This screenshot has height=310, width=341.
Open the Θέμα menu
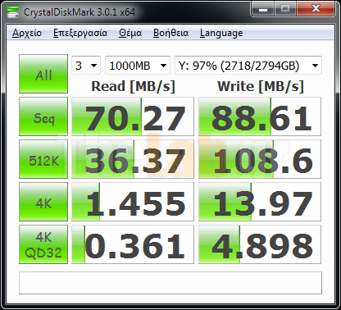130,33
